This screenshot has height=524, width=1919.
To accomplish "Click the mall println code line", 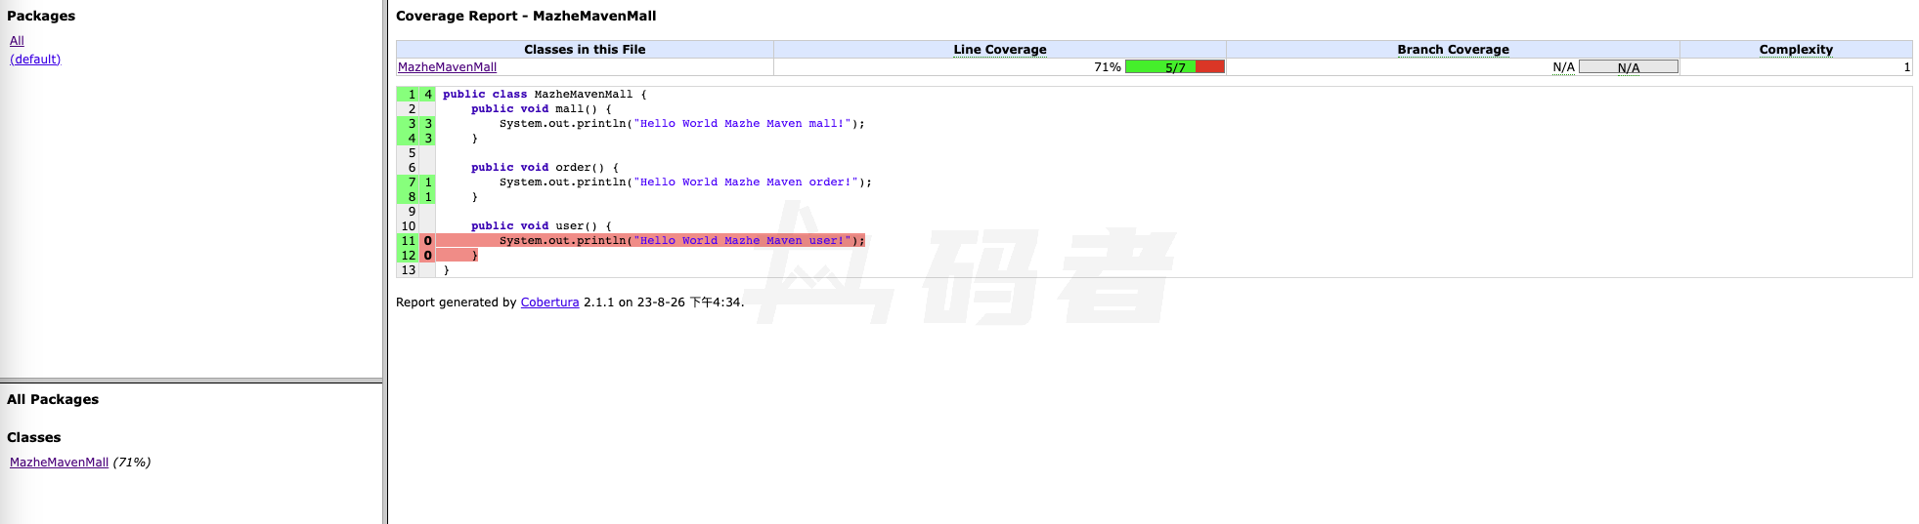I will pos(681,124).
